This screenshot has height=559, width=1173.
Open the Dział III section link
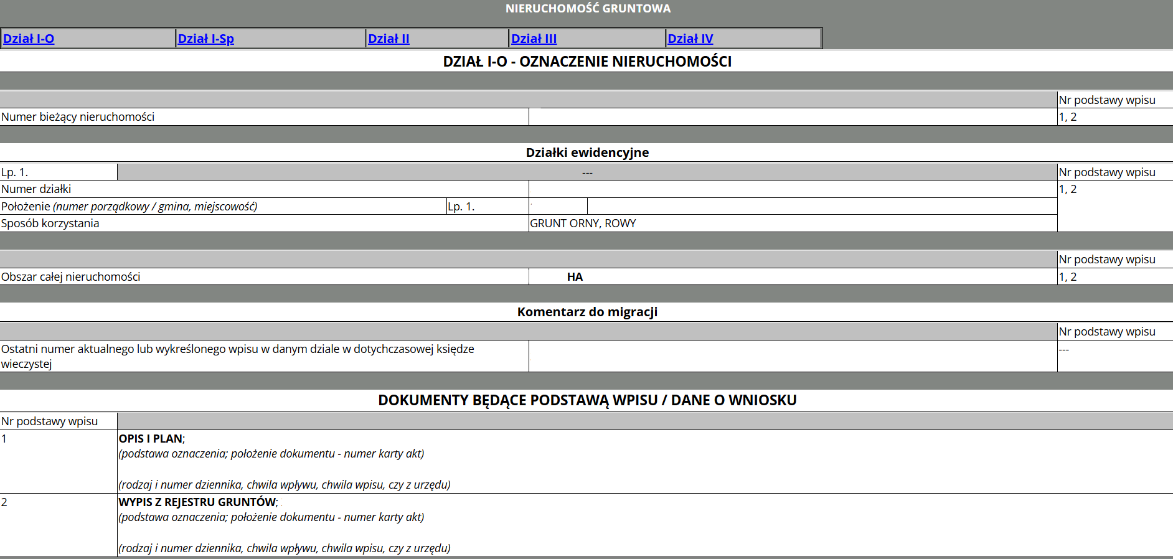534,39
